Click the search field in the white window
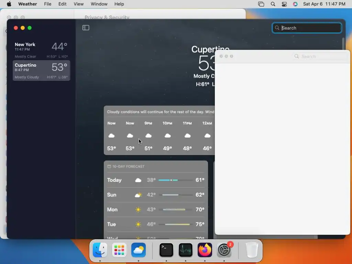Viewport: 352px width, 264px height. [x=321, y=56]
